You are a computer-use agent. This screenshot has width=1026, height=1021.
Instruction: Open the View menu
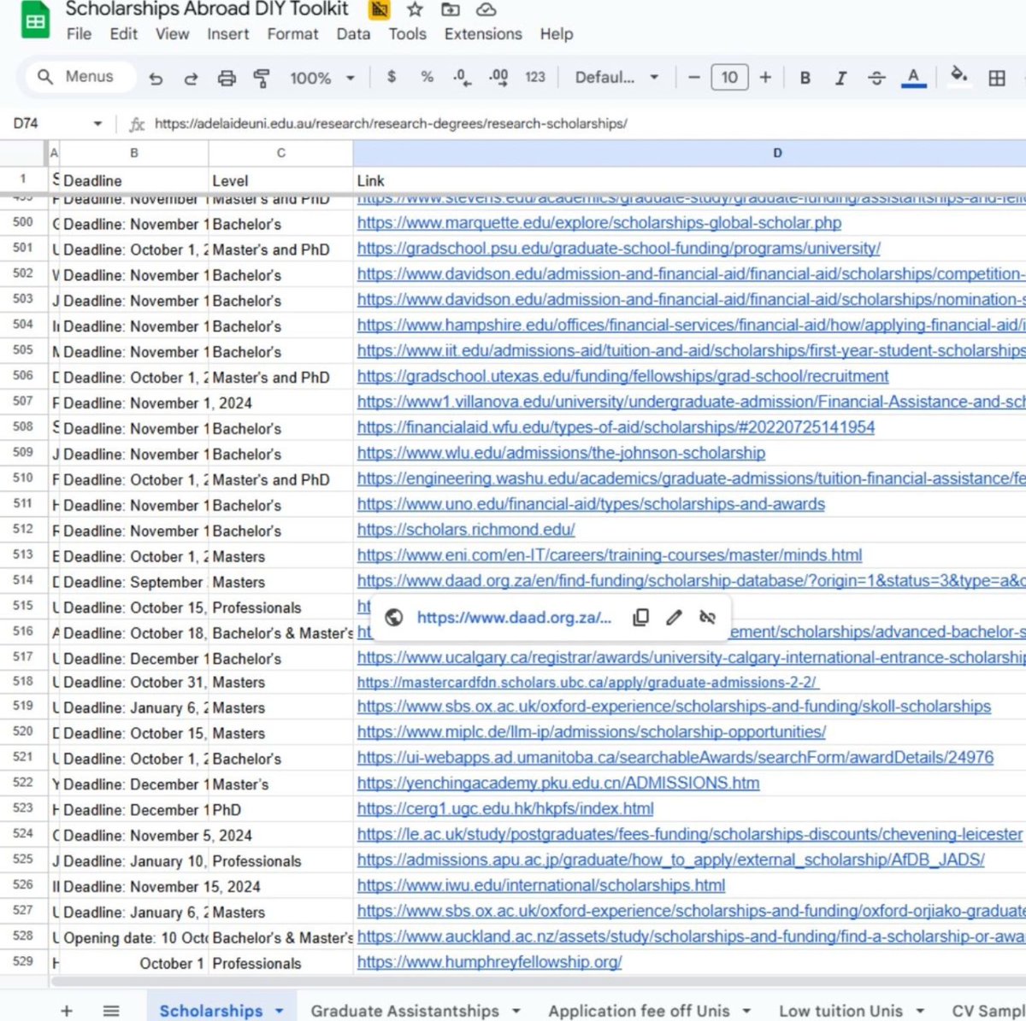click(x=172, y=34)
